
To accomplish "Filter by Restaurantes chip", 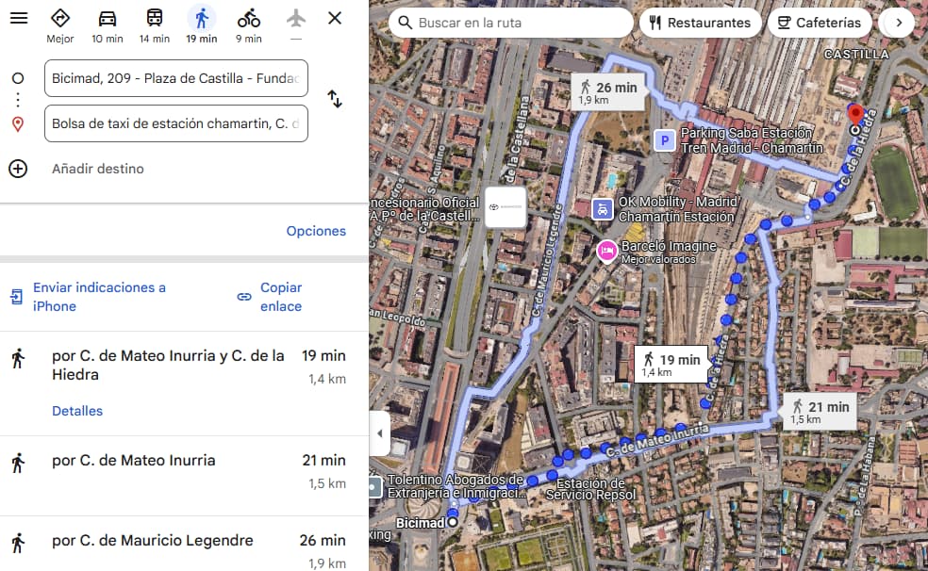I will 700,23.
